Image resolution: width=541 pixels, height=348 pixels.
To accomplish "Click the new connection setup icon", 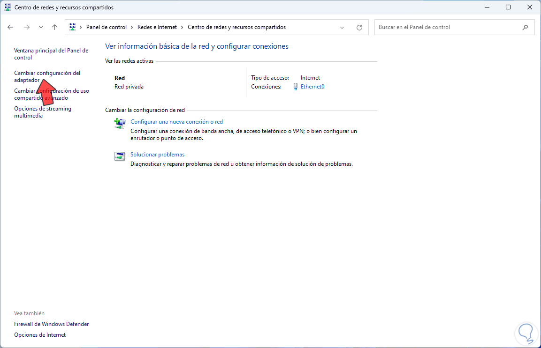I will pos(120,123).
